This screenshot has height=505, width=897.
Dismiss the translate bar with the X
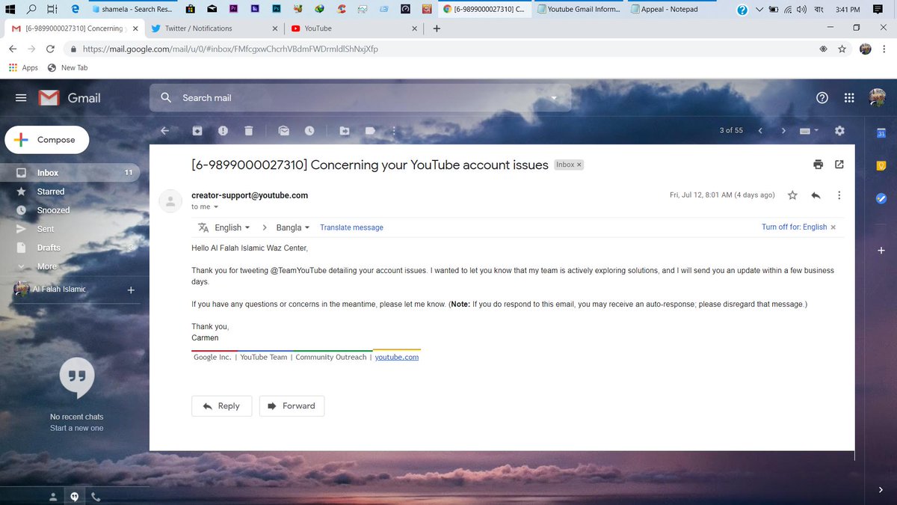tap(833, 227)
